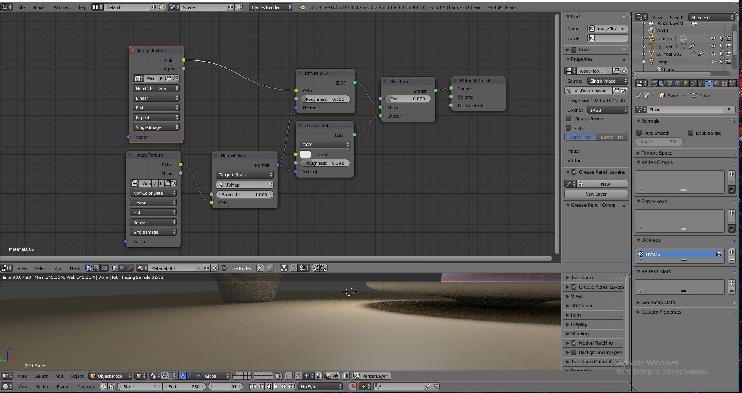Add new UV map with plus button
Viewport: 742px width, 393px height.
pyautogui.click(x=732, y=252)
